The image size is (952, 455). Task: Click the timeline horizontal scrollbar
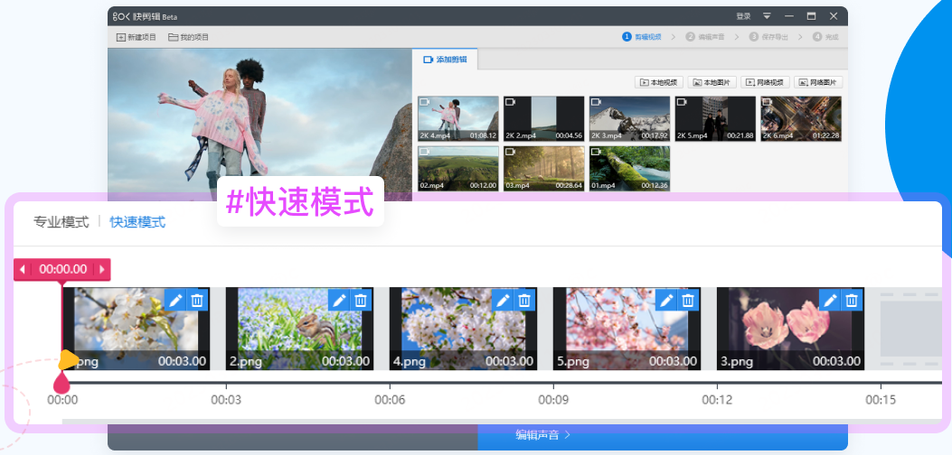[x=502, y=421]
